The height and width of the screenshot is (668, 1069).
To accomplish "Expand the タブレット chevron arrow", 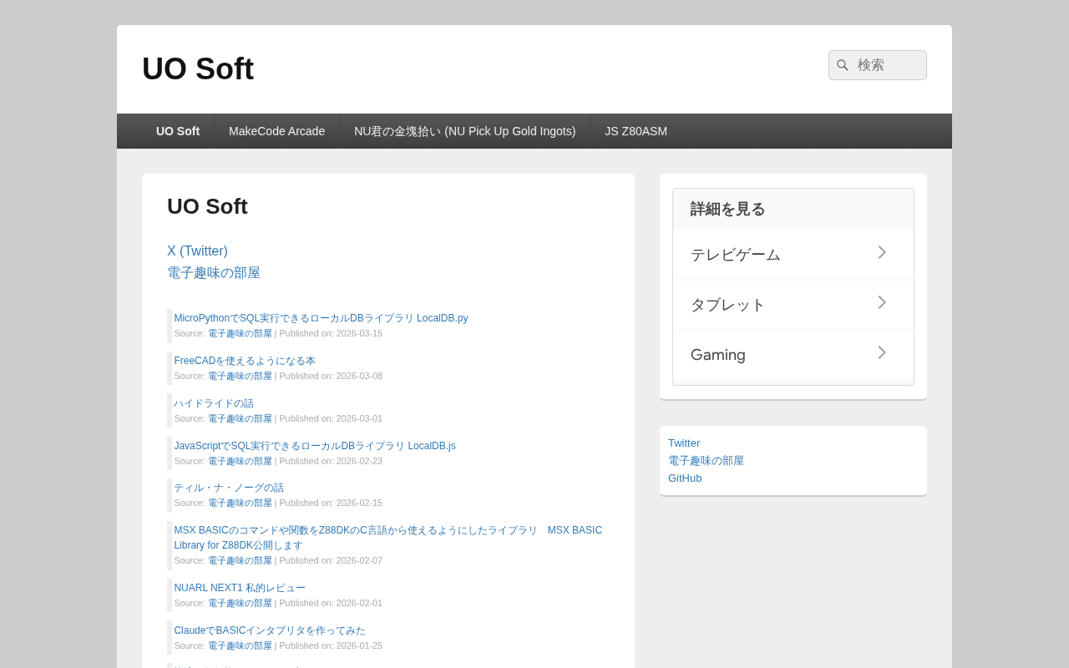I will (x=882, y=302).
